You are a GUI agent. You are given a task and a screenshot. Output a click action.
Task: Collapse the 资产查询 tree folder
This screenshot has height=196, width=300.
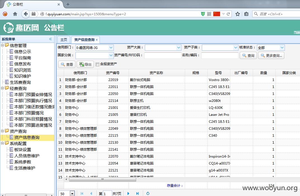[2, 131]
